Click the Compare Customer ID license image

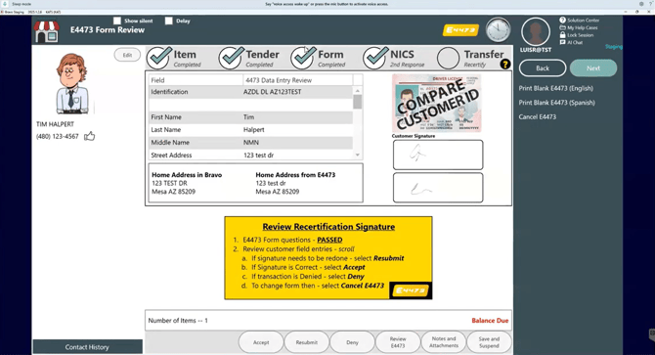tap(437, 103)
